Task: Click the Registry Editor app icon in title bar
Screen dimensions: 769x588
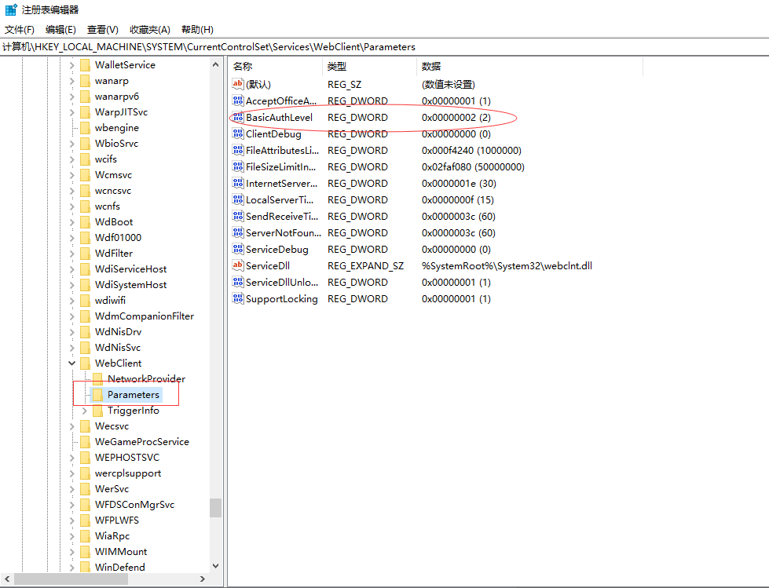Action: 10,10
